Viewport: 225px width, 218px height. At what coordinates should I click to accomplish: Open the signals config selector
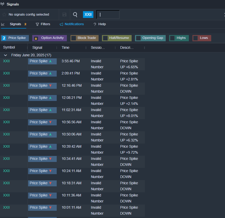click(x=29, y=15)
